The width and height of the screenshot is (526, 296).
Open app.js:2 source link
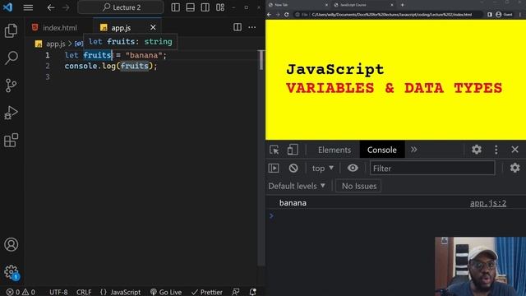[487, 203]
